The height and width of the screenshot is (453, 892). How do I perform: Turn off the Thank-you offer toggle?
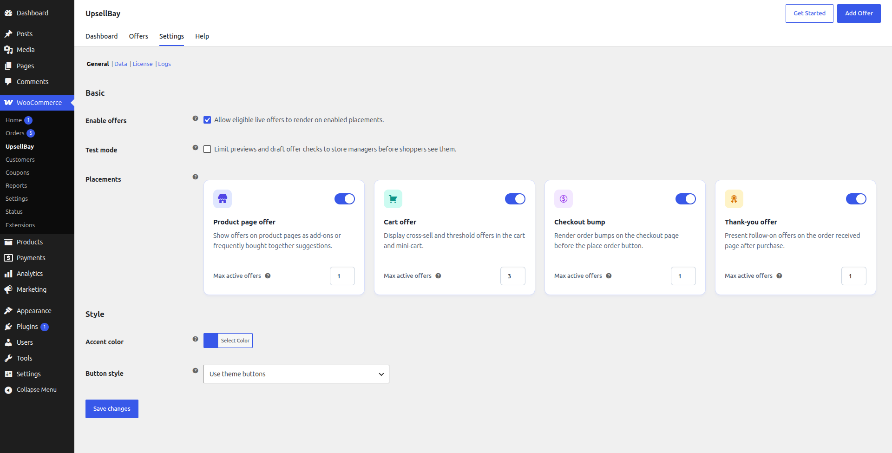coord(856,199)
